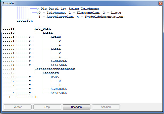The height and width of the screenshot is (114, 164).
Task: Click the '2 = Liste' legend text
Action: (x=112, y=13)
